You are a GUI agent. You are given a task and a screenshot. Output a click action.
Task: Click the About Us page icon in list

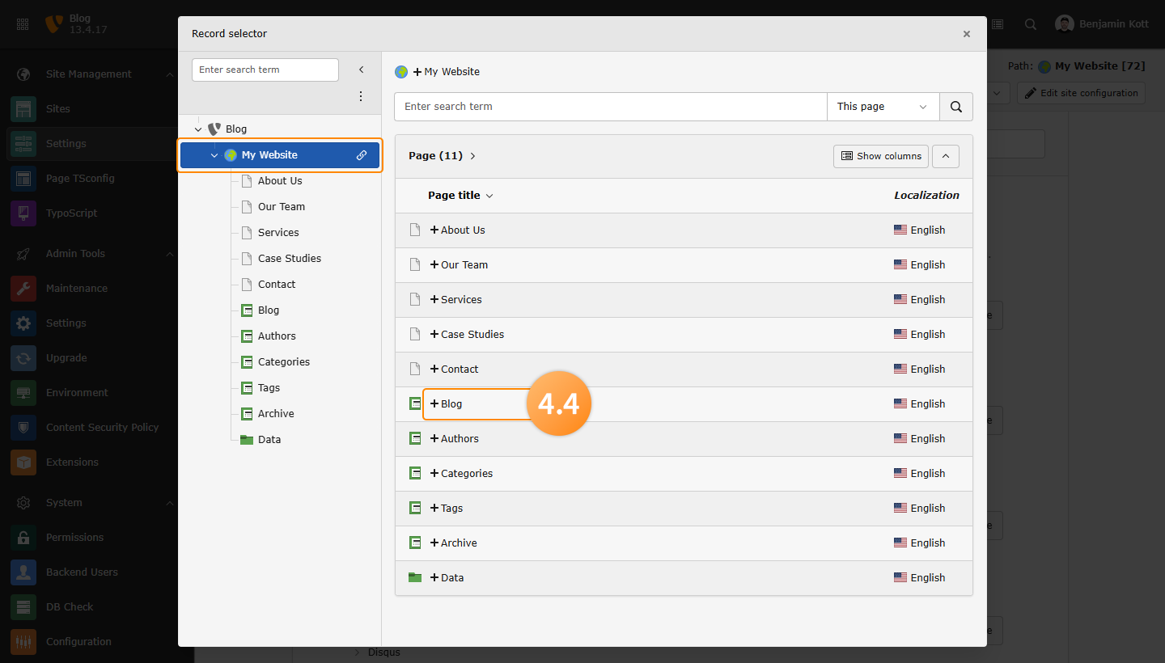point(415,230)
